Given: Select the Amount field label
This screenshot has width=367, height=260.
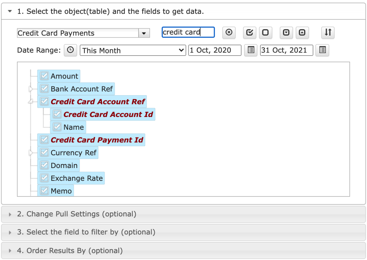Looking at the screenshot, I should (64, 76).
